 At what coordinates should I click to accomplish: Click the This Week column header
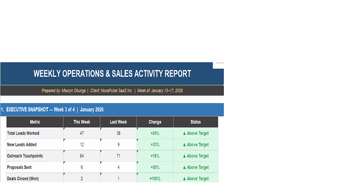82,122
